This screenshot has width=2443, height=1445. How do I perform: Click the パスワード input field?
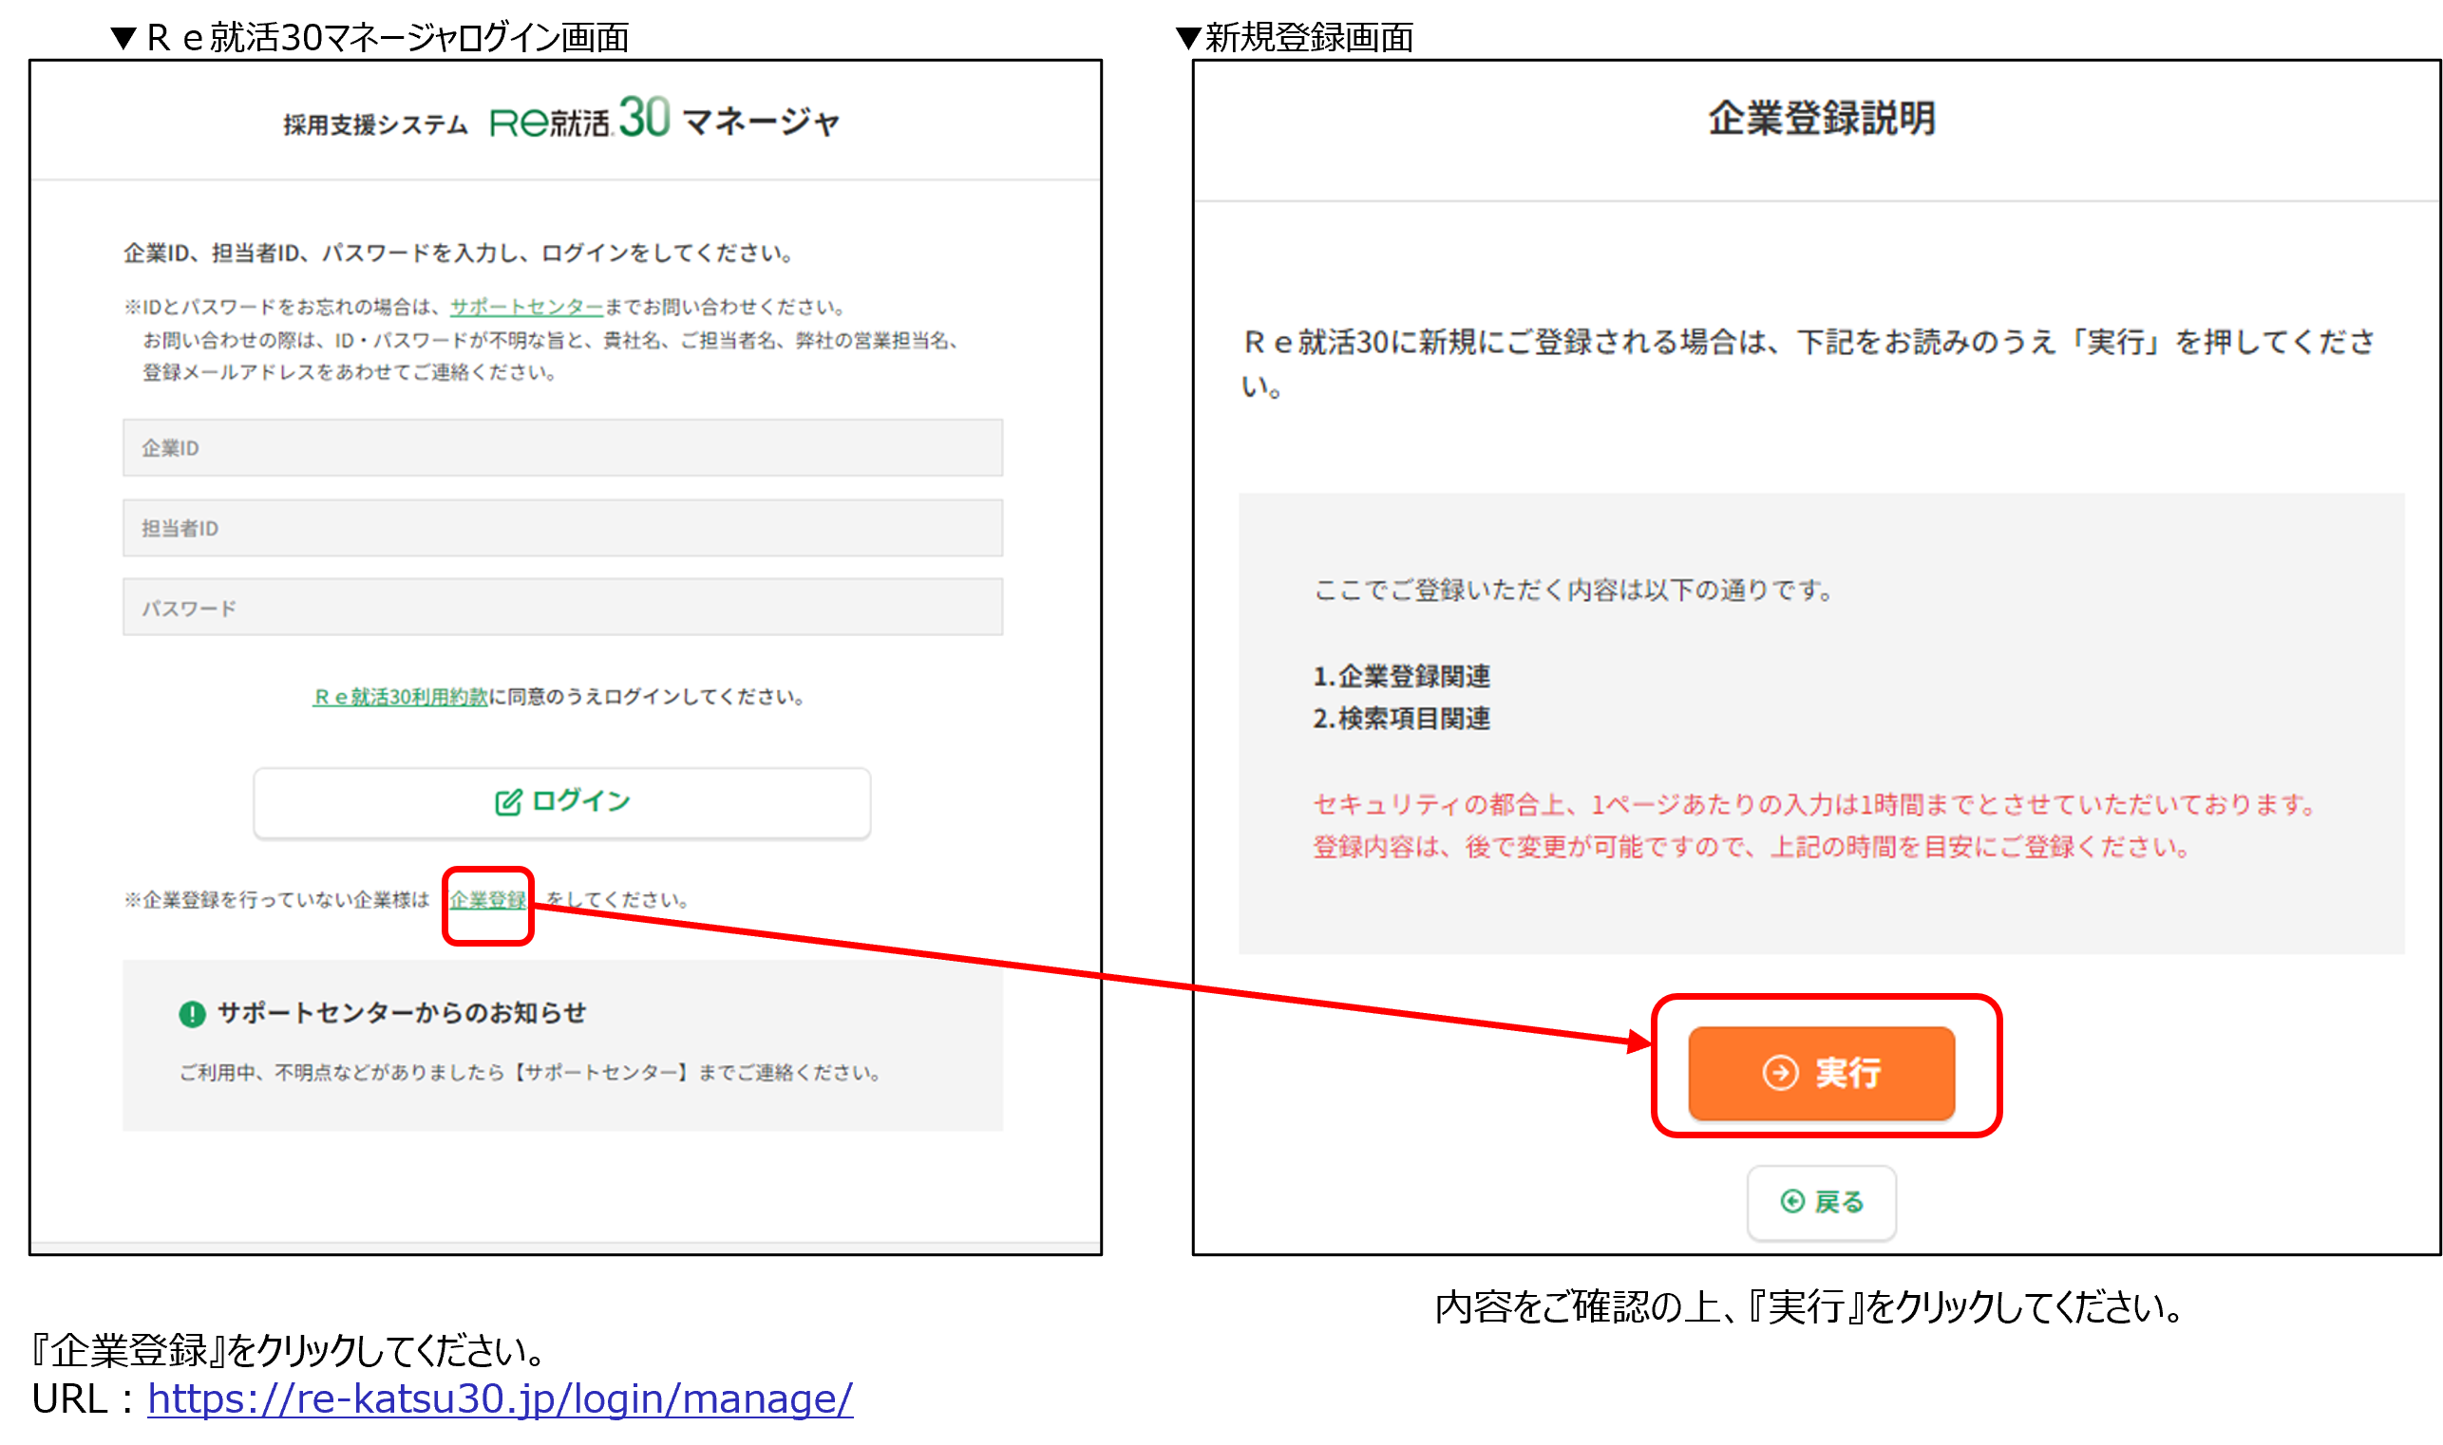point(562,608)
